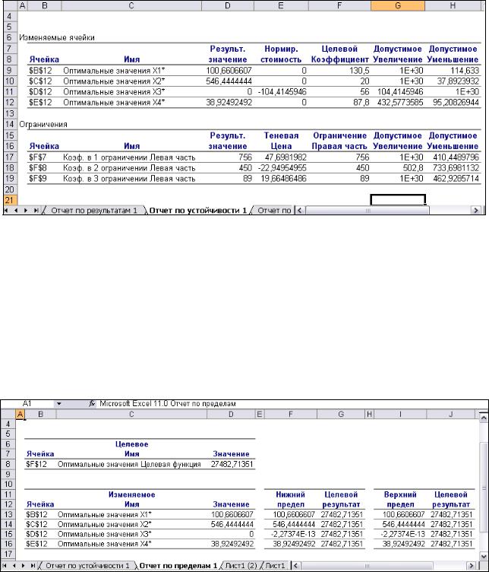Click horizontal scrollbar thumb in stability report window
The height and width of the screenshot is (572, 489).
tap(368, 211)
